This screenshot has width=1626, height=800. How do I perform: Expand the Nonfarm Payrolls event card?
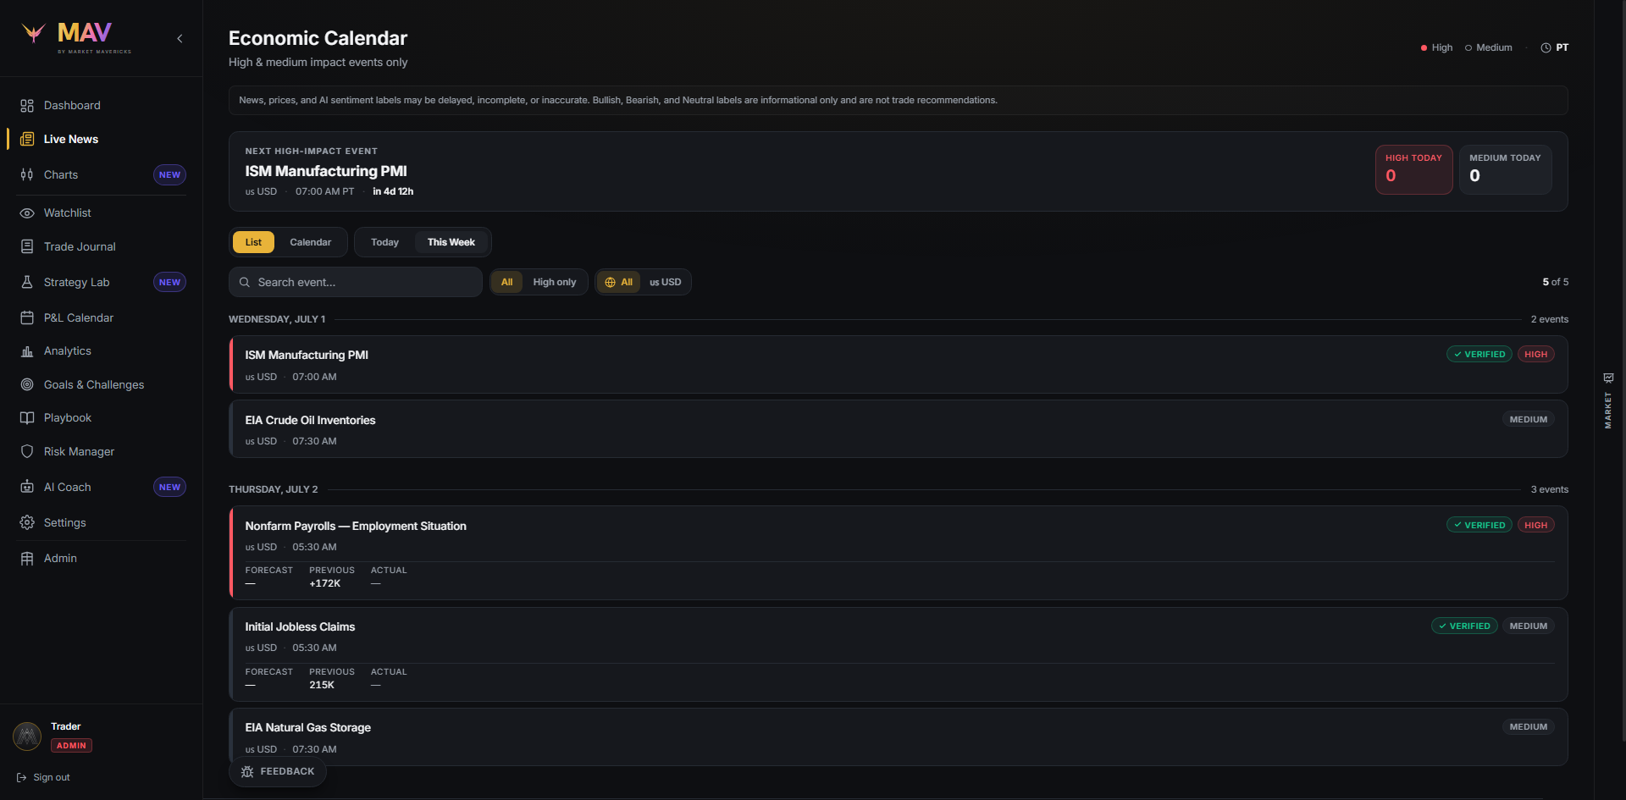click(x=898, y=553)
